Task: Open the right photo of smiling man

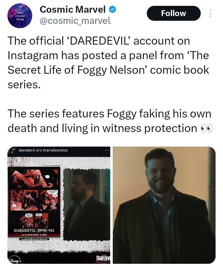Action: pos(164,205)
